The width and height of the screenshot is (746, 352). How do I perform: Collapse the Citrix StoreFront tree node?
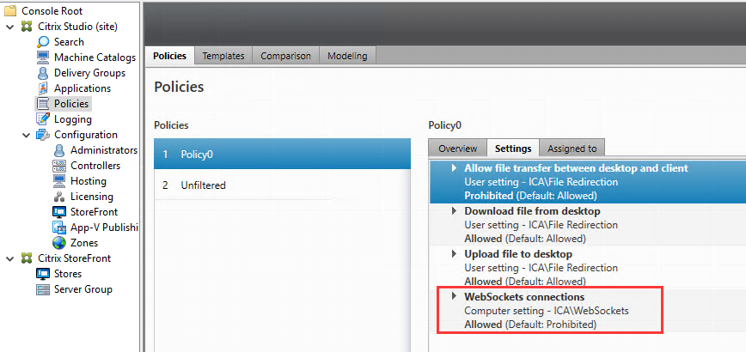(10, 258)
